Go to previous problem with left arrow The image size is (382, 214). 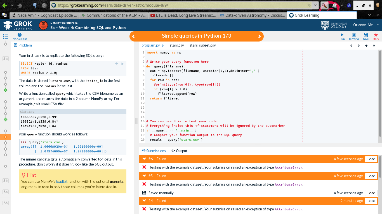133,36
